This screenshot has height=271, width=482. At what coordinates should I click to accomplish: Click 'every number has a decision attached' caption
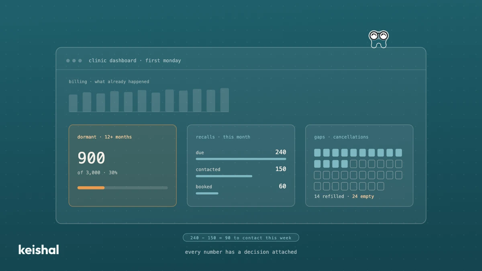click(x=241, y=252)
